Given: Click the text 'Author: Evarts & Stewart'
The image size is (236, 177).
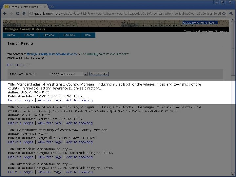Looking at the screenshot, I should coord(29,134).
